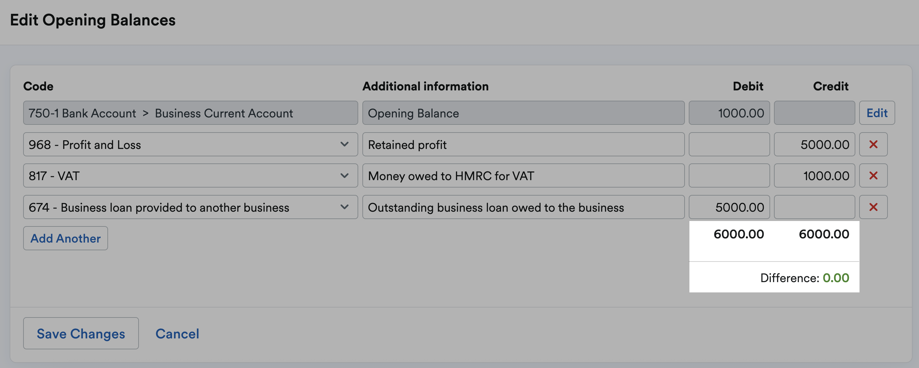Click the Debit column header
Viewport: 919px width, 368px height.
[x=748, y=86]
